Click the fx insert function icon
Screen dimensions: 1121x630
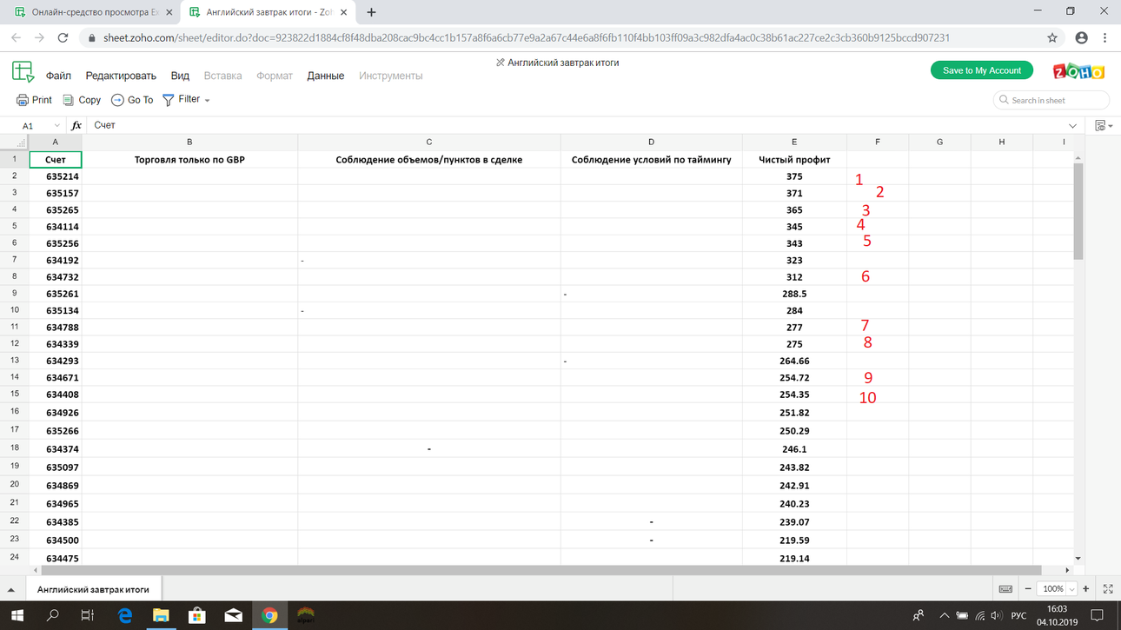(x=76, y=125)
